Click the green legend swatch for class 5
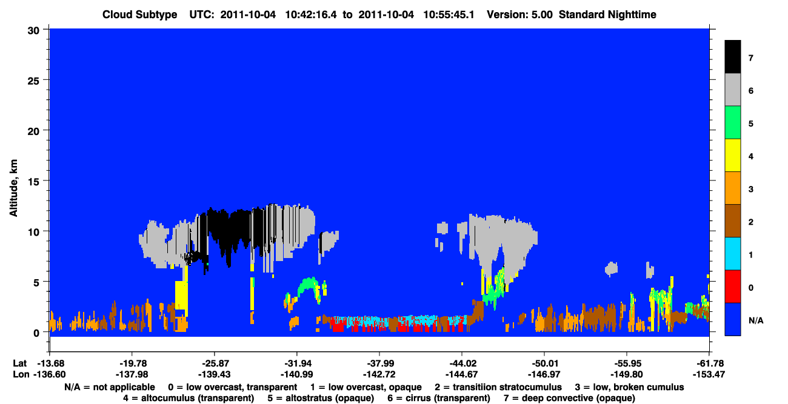This screenshot has height=404, width=788. click(733, 123)
